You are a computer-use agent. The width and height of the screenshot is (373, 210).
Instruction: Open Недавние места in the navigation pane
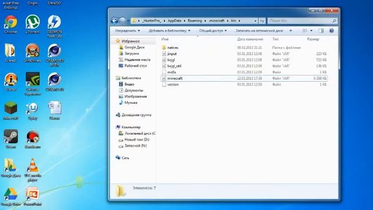click(138, 60)
